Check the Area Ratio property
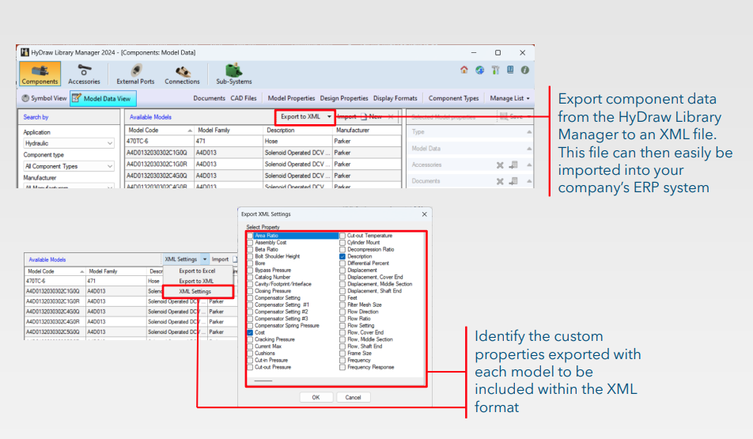The image size is (753, 439). coord(250,236)
